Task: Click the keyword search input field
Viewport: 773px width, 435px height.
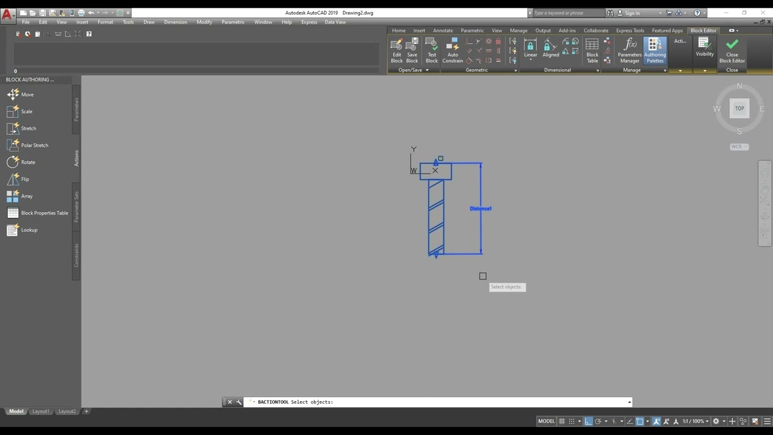Action: pyautogui.click(x=568, y=13)
